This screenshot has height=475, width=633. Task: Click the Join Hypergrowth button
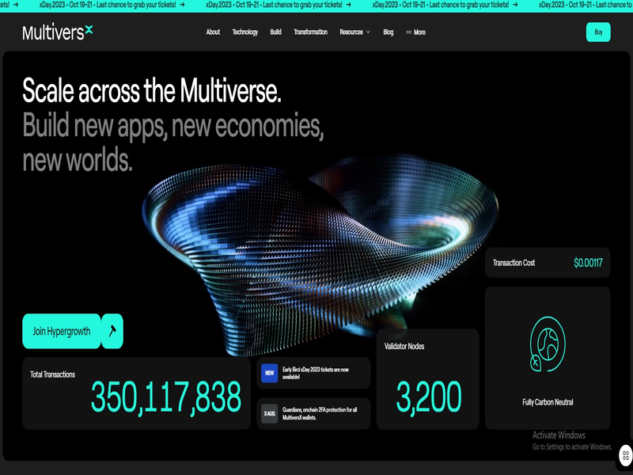click(x=62, y=331)
